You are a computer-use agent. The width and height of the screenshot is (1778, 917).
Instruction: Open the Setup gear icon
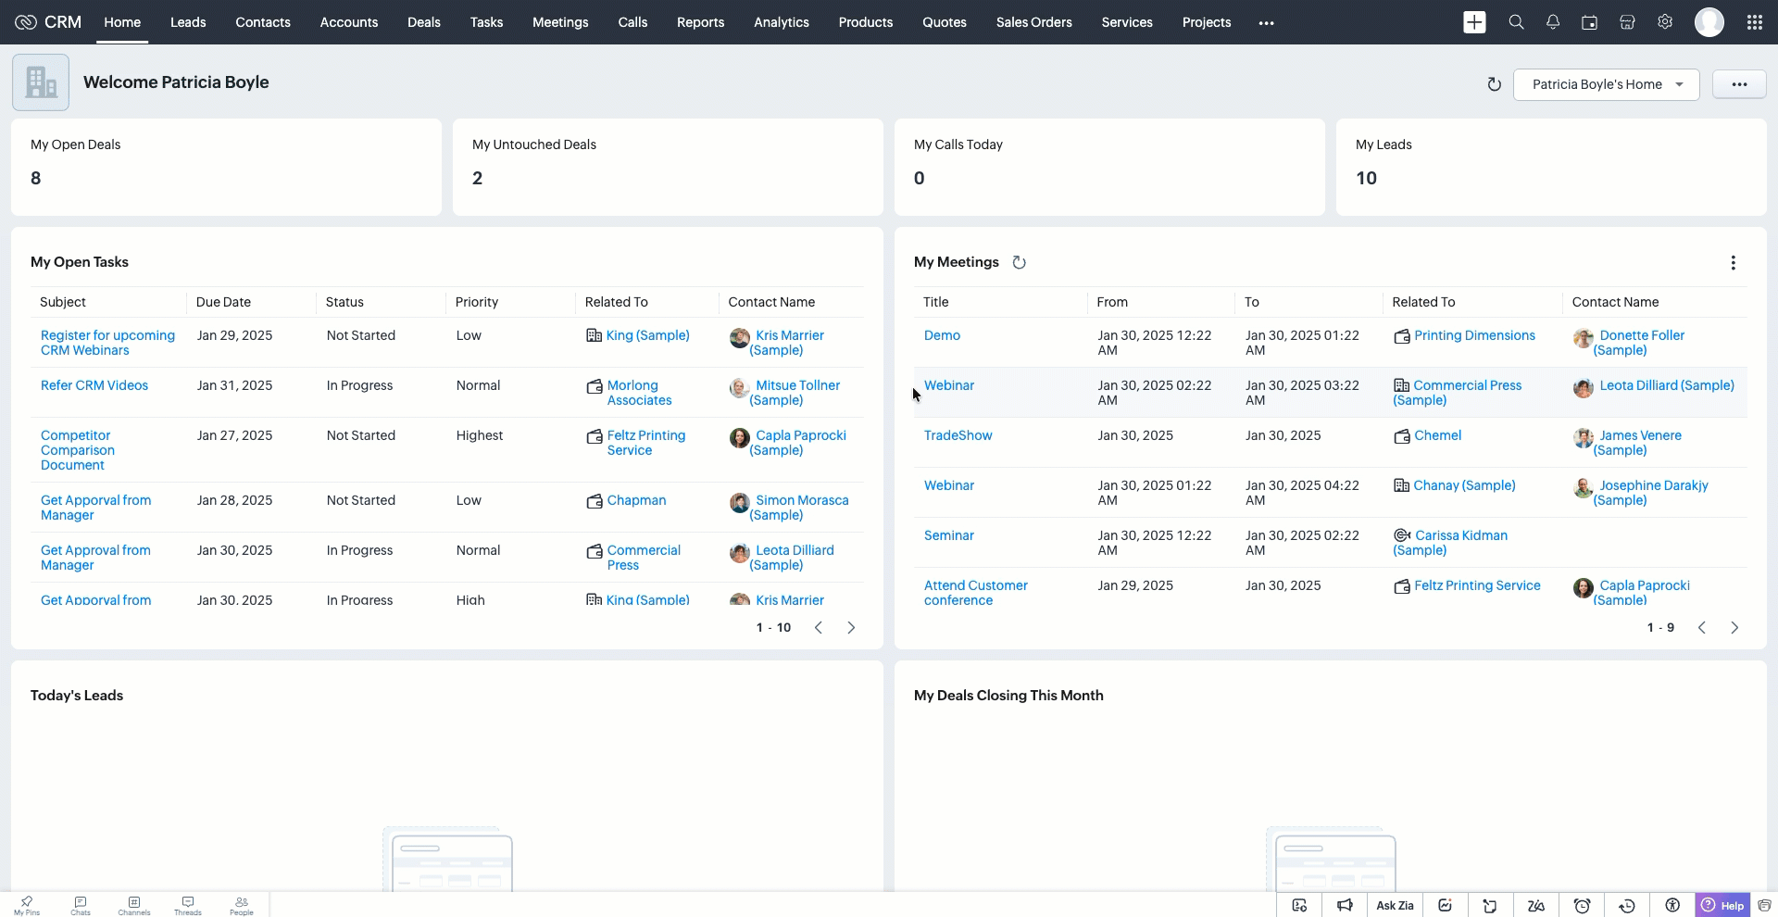(x=1665, y=22)
